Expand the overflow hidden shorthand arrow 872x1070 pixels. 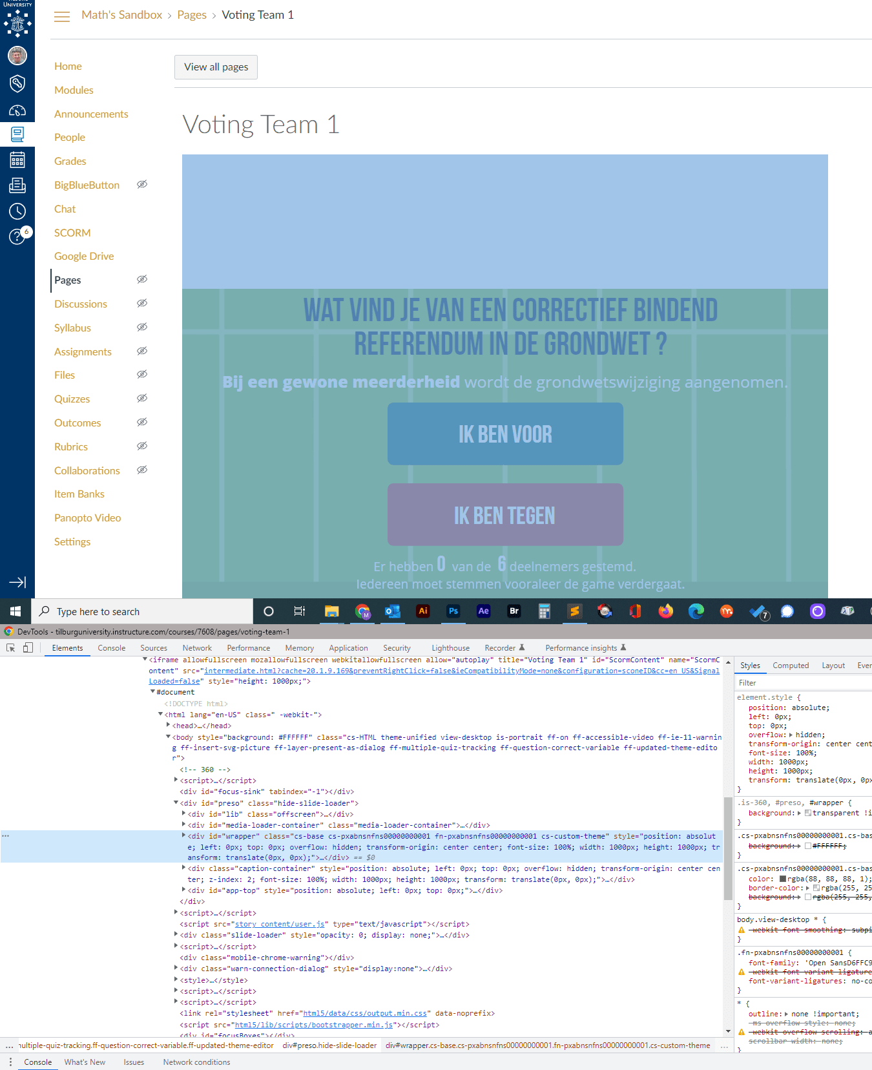(791, 735)
